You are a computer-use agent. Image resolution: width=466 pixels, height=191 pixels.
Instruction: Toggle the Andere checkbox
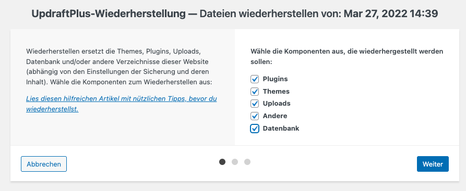(255, 116)
